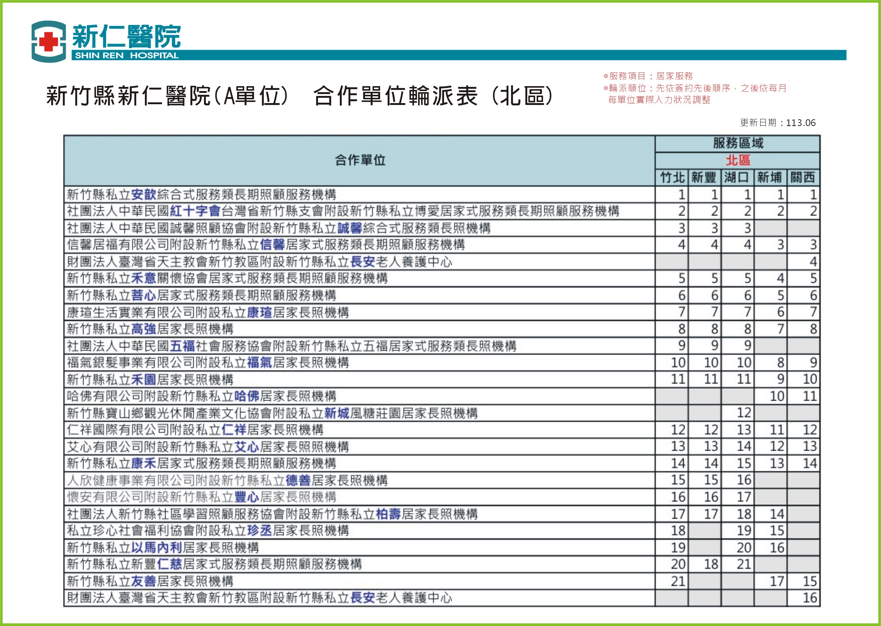Click the 竹北 column header

tap(672, 177)
